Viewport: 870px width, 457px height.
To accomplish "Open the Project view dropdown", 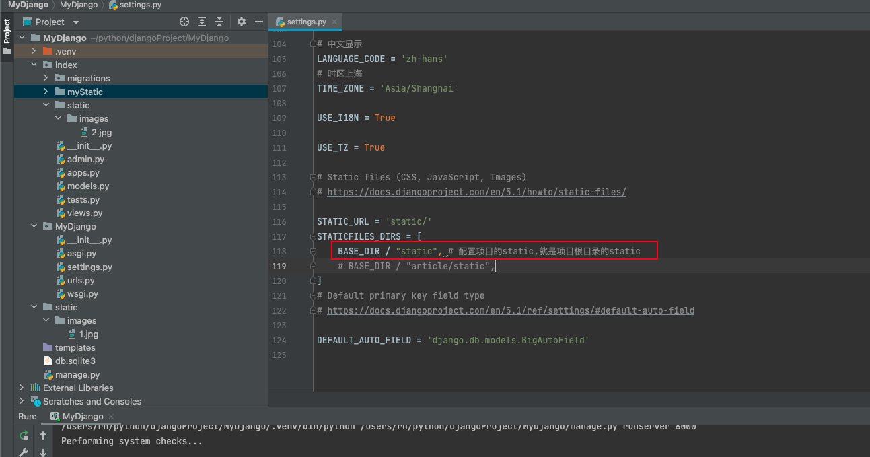I will pos(76,22).
